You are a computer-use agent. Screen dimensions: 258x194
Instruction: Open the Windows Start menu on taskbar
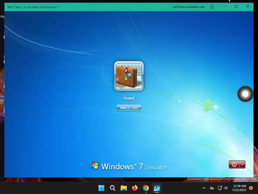[101, 188]
